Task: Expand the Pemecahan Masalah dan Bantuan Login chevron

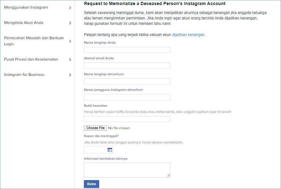Action: 70,41
